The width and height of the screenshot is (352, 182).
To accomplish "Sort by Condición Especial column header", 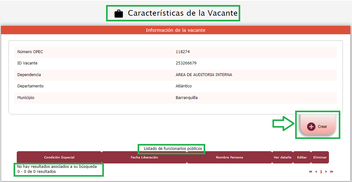I will [59, 157].
